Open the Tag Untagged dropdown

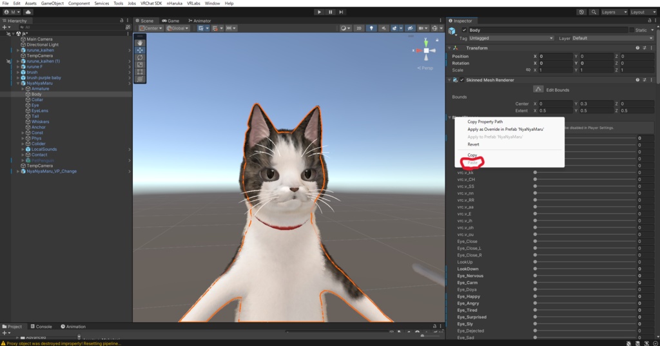(x=511, y=38)
